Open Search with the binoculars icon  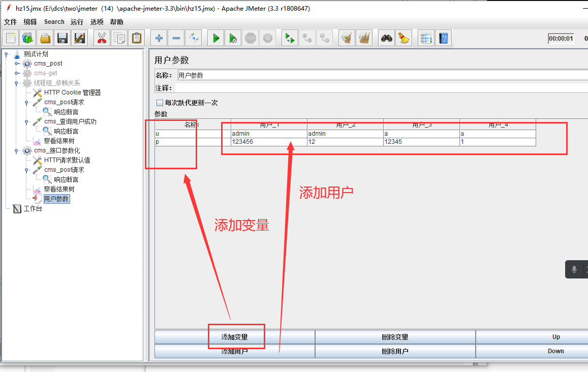click(x=387, y=38)
